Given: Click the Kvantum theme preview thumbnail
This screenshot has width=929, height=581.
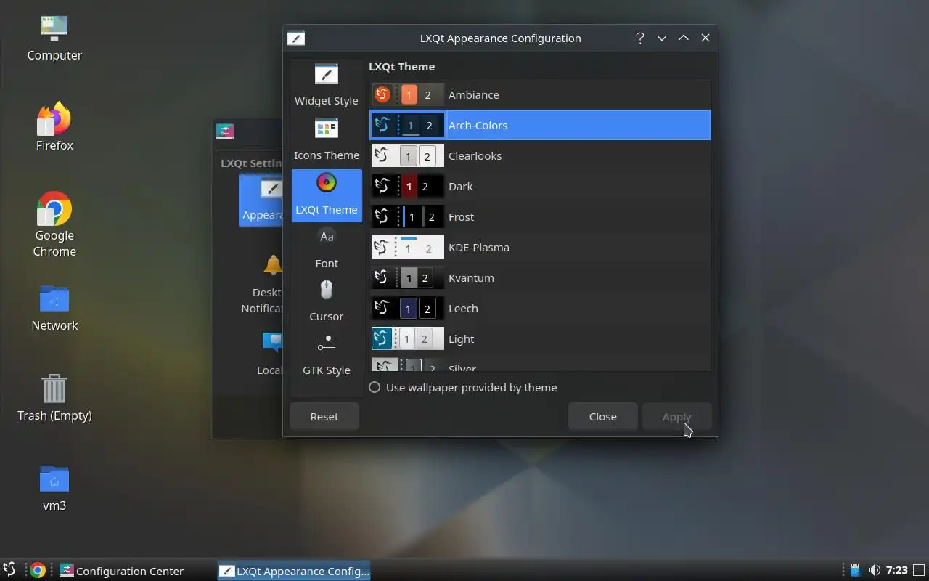Looking at the screenshot, I should 407,277.
